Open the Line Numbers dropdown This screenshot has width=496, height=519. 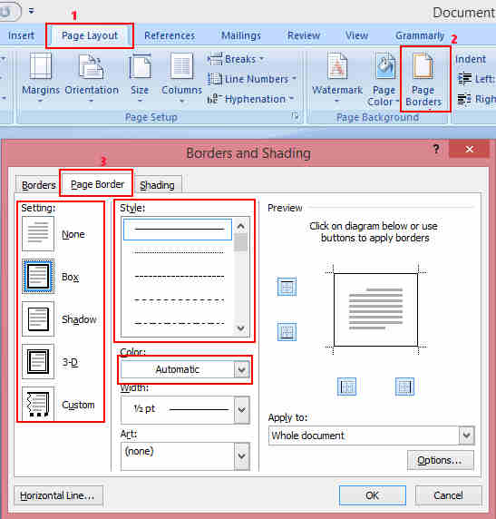pos(252,79)
